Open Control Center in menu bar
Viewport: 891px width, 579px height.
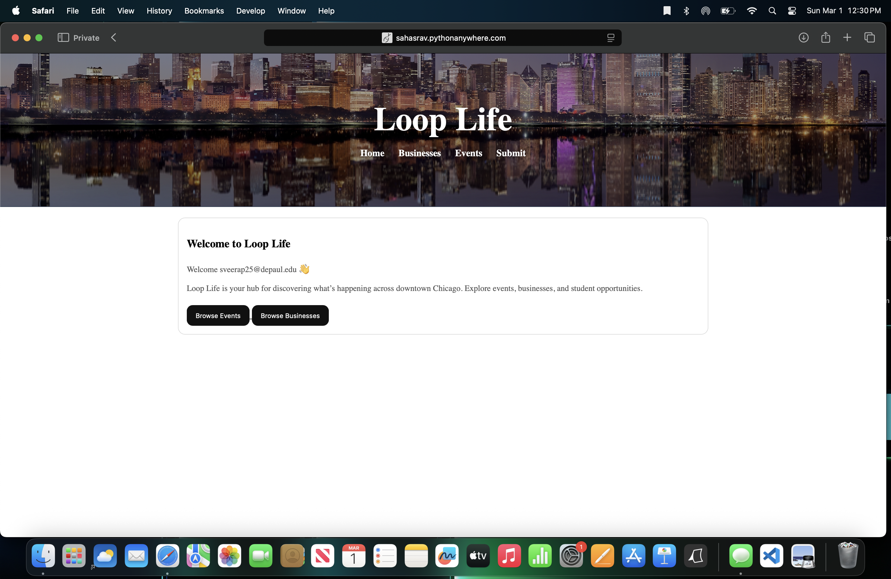click(x=792, y=11)
